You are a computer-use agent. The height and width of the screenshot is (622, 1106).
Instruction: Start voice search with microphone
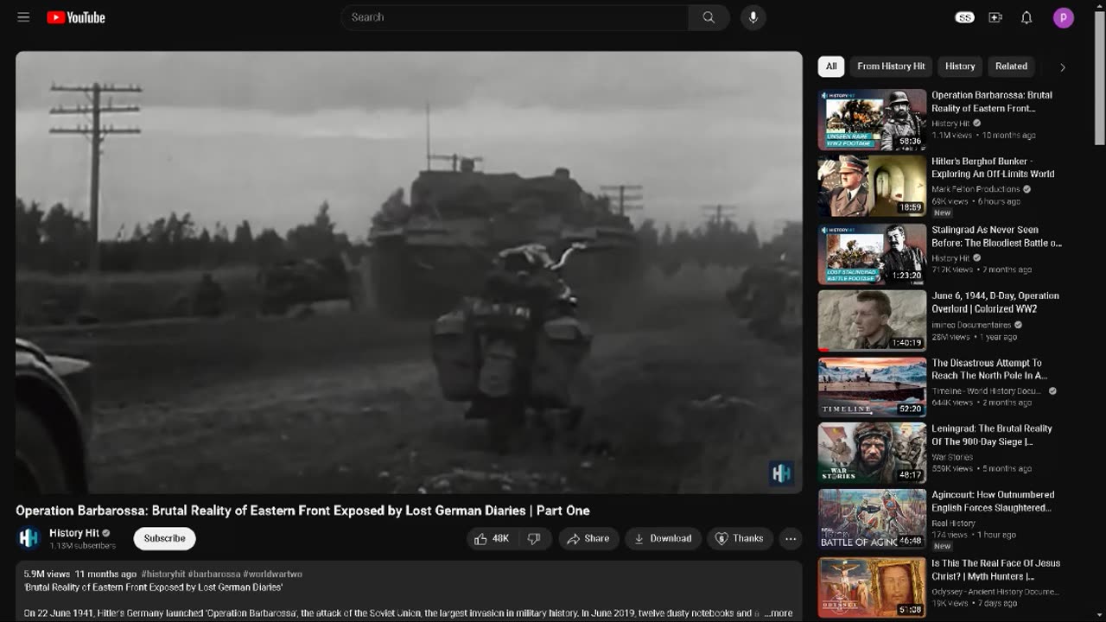(x=753, y=17)
